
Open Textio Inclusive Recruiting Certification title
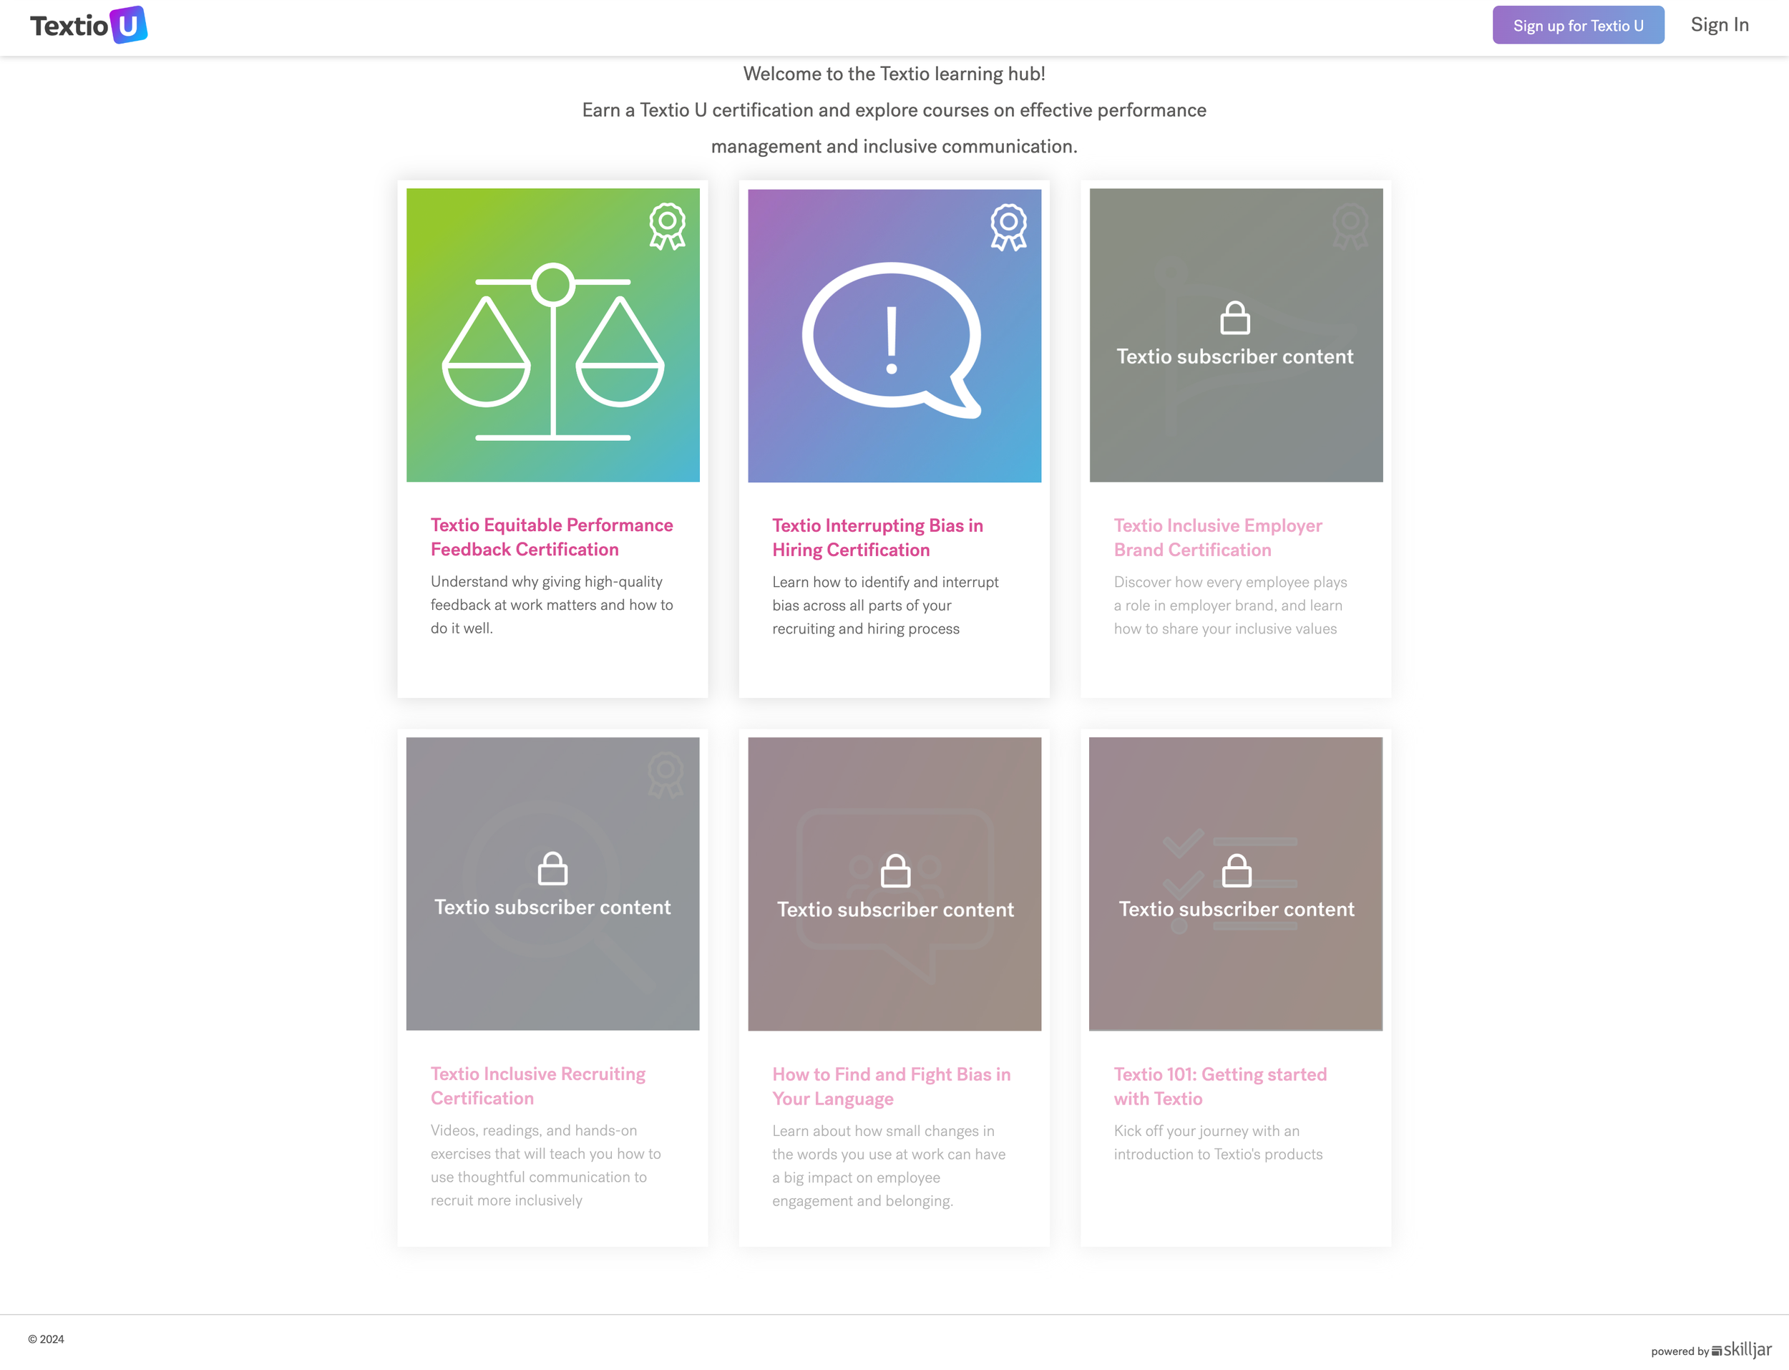(x=538, y=1087)
